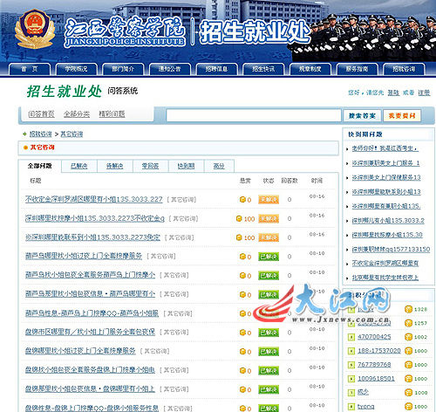Focus the question search input field
The image size is (436, 412).
(254, 115)
